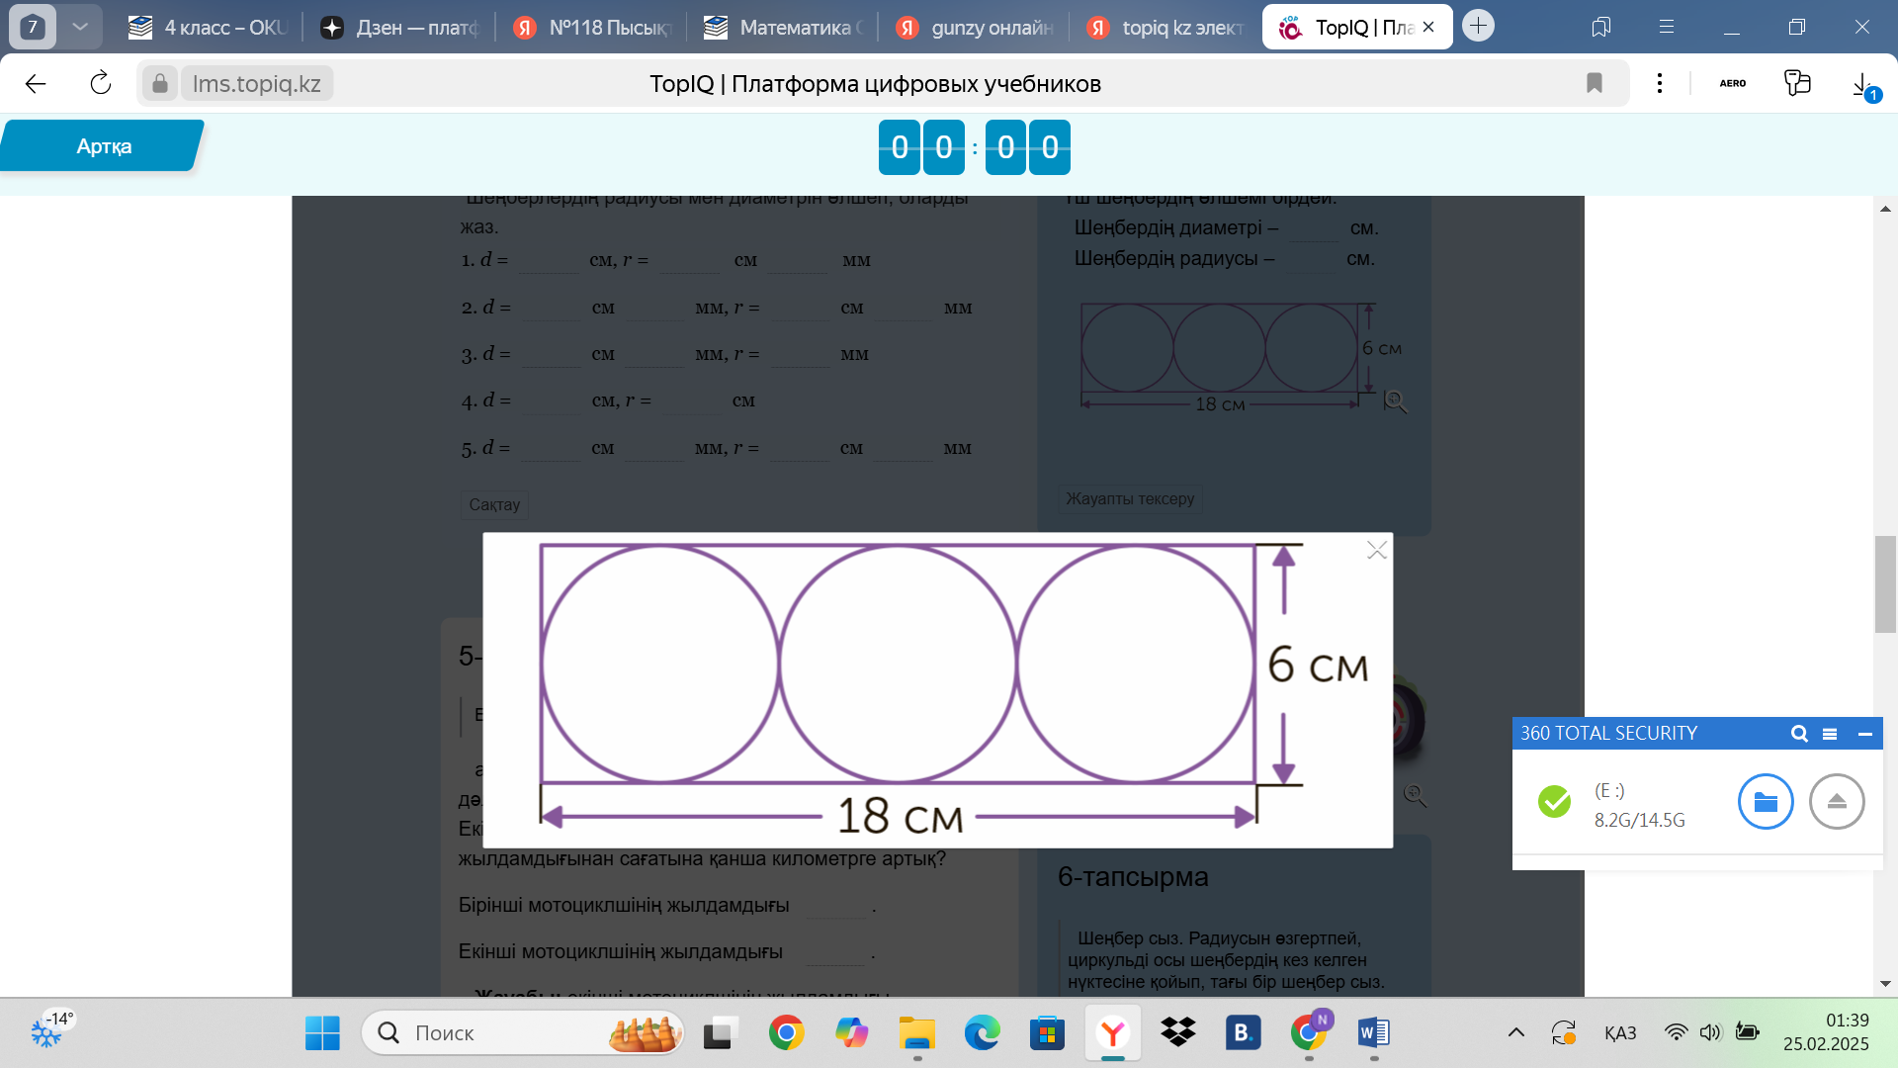
Task: Open Microsoft Word from the taskbar
Action: 1373,1033
